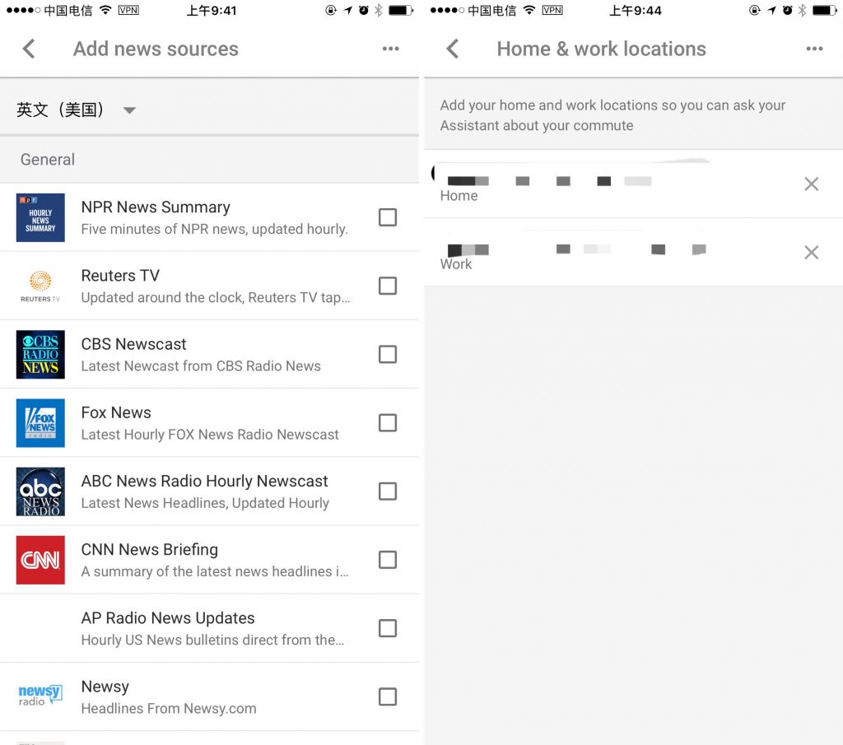Screen dimensions: 843x745
Task: Tick the CNN News Briefing checkbox
Action: click(387, 560)
